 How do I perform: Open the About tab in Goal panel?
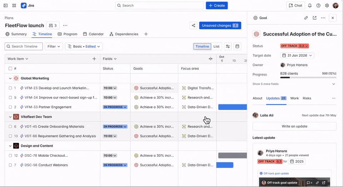pyautogui.click(x=257, y=98)
